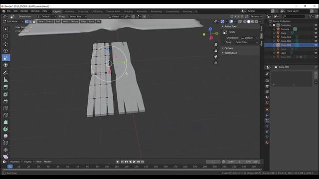Select the Bevel tool

coord(5,101)
